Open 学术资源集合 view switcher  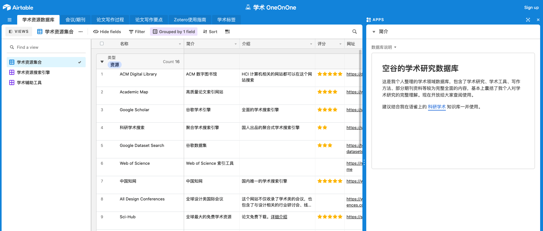click(55, 32)
